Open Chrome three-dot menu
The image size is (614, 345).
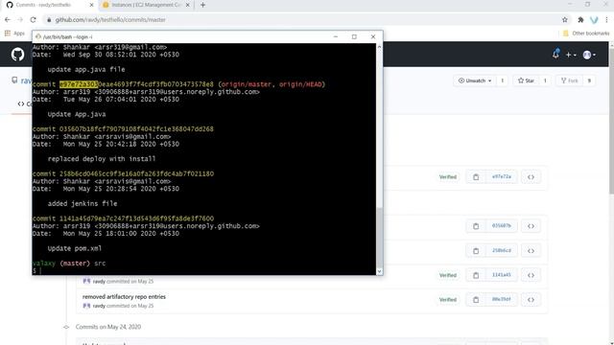606,19
